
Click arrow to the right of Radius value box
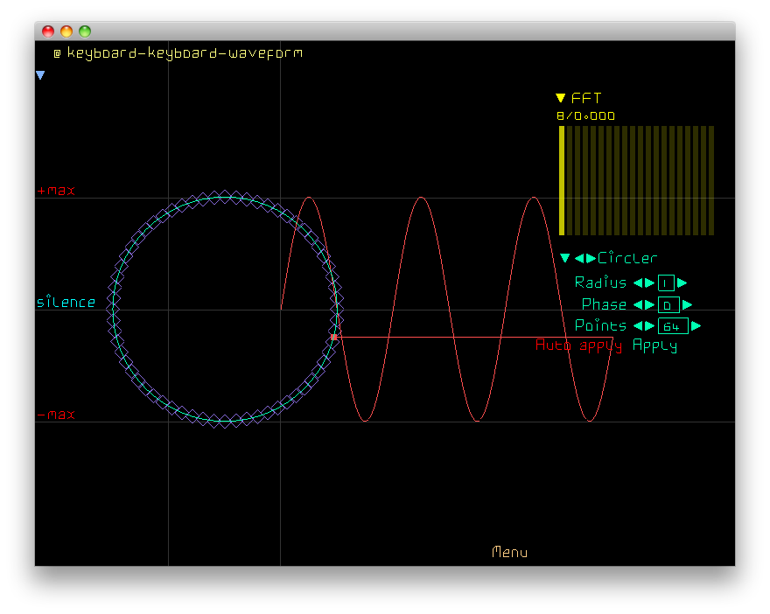pyautogui.click(x=682, y=283)
